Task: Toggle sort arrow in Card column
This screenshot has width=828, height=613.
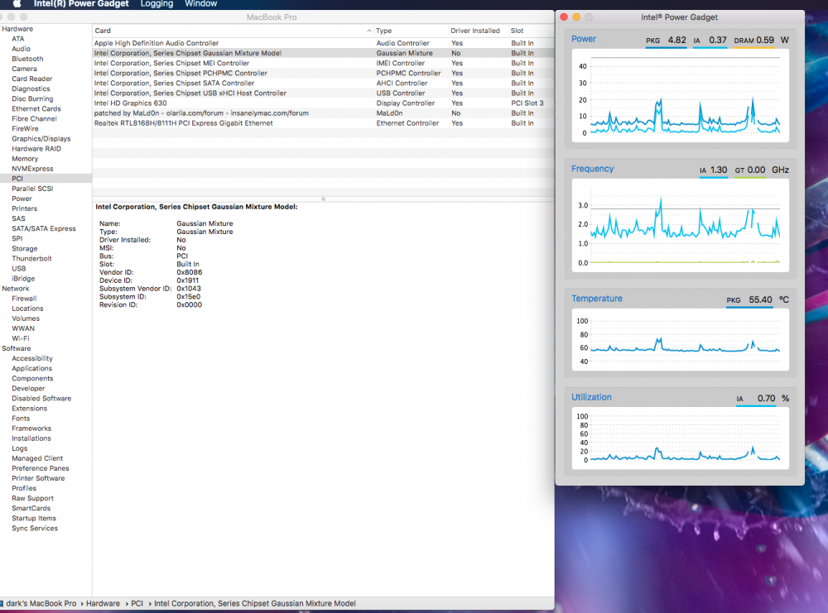Action: click(x=368, y=31)
